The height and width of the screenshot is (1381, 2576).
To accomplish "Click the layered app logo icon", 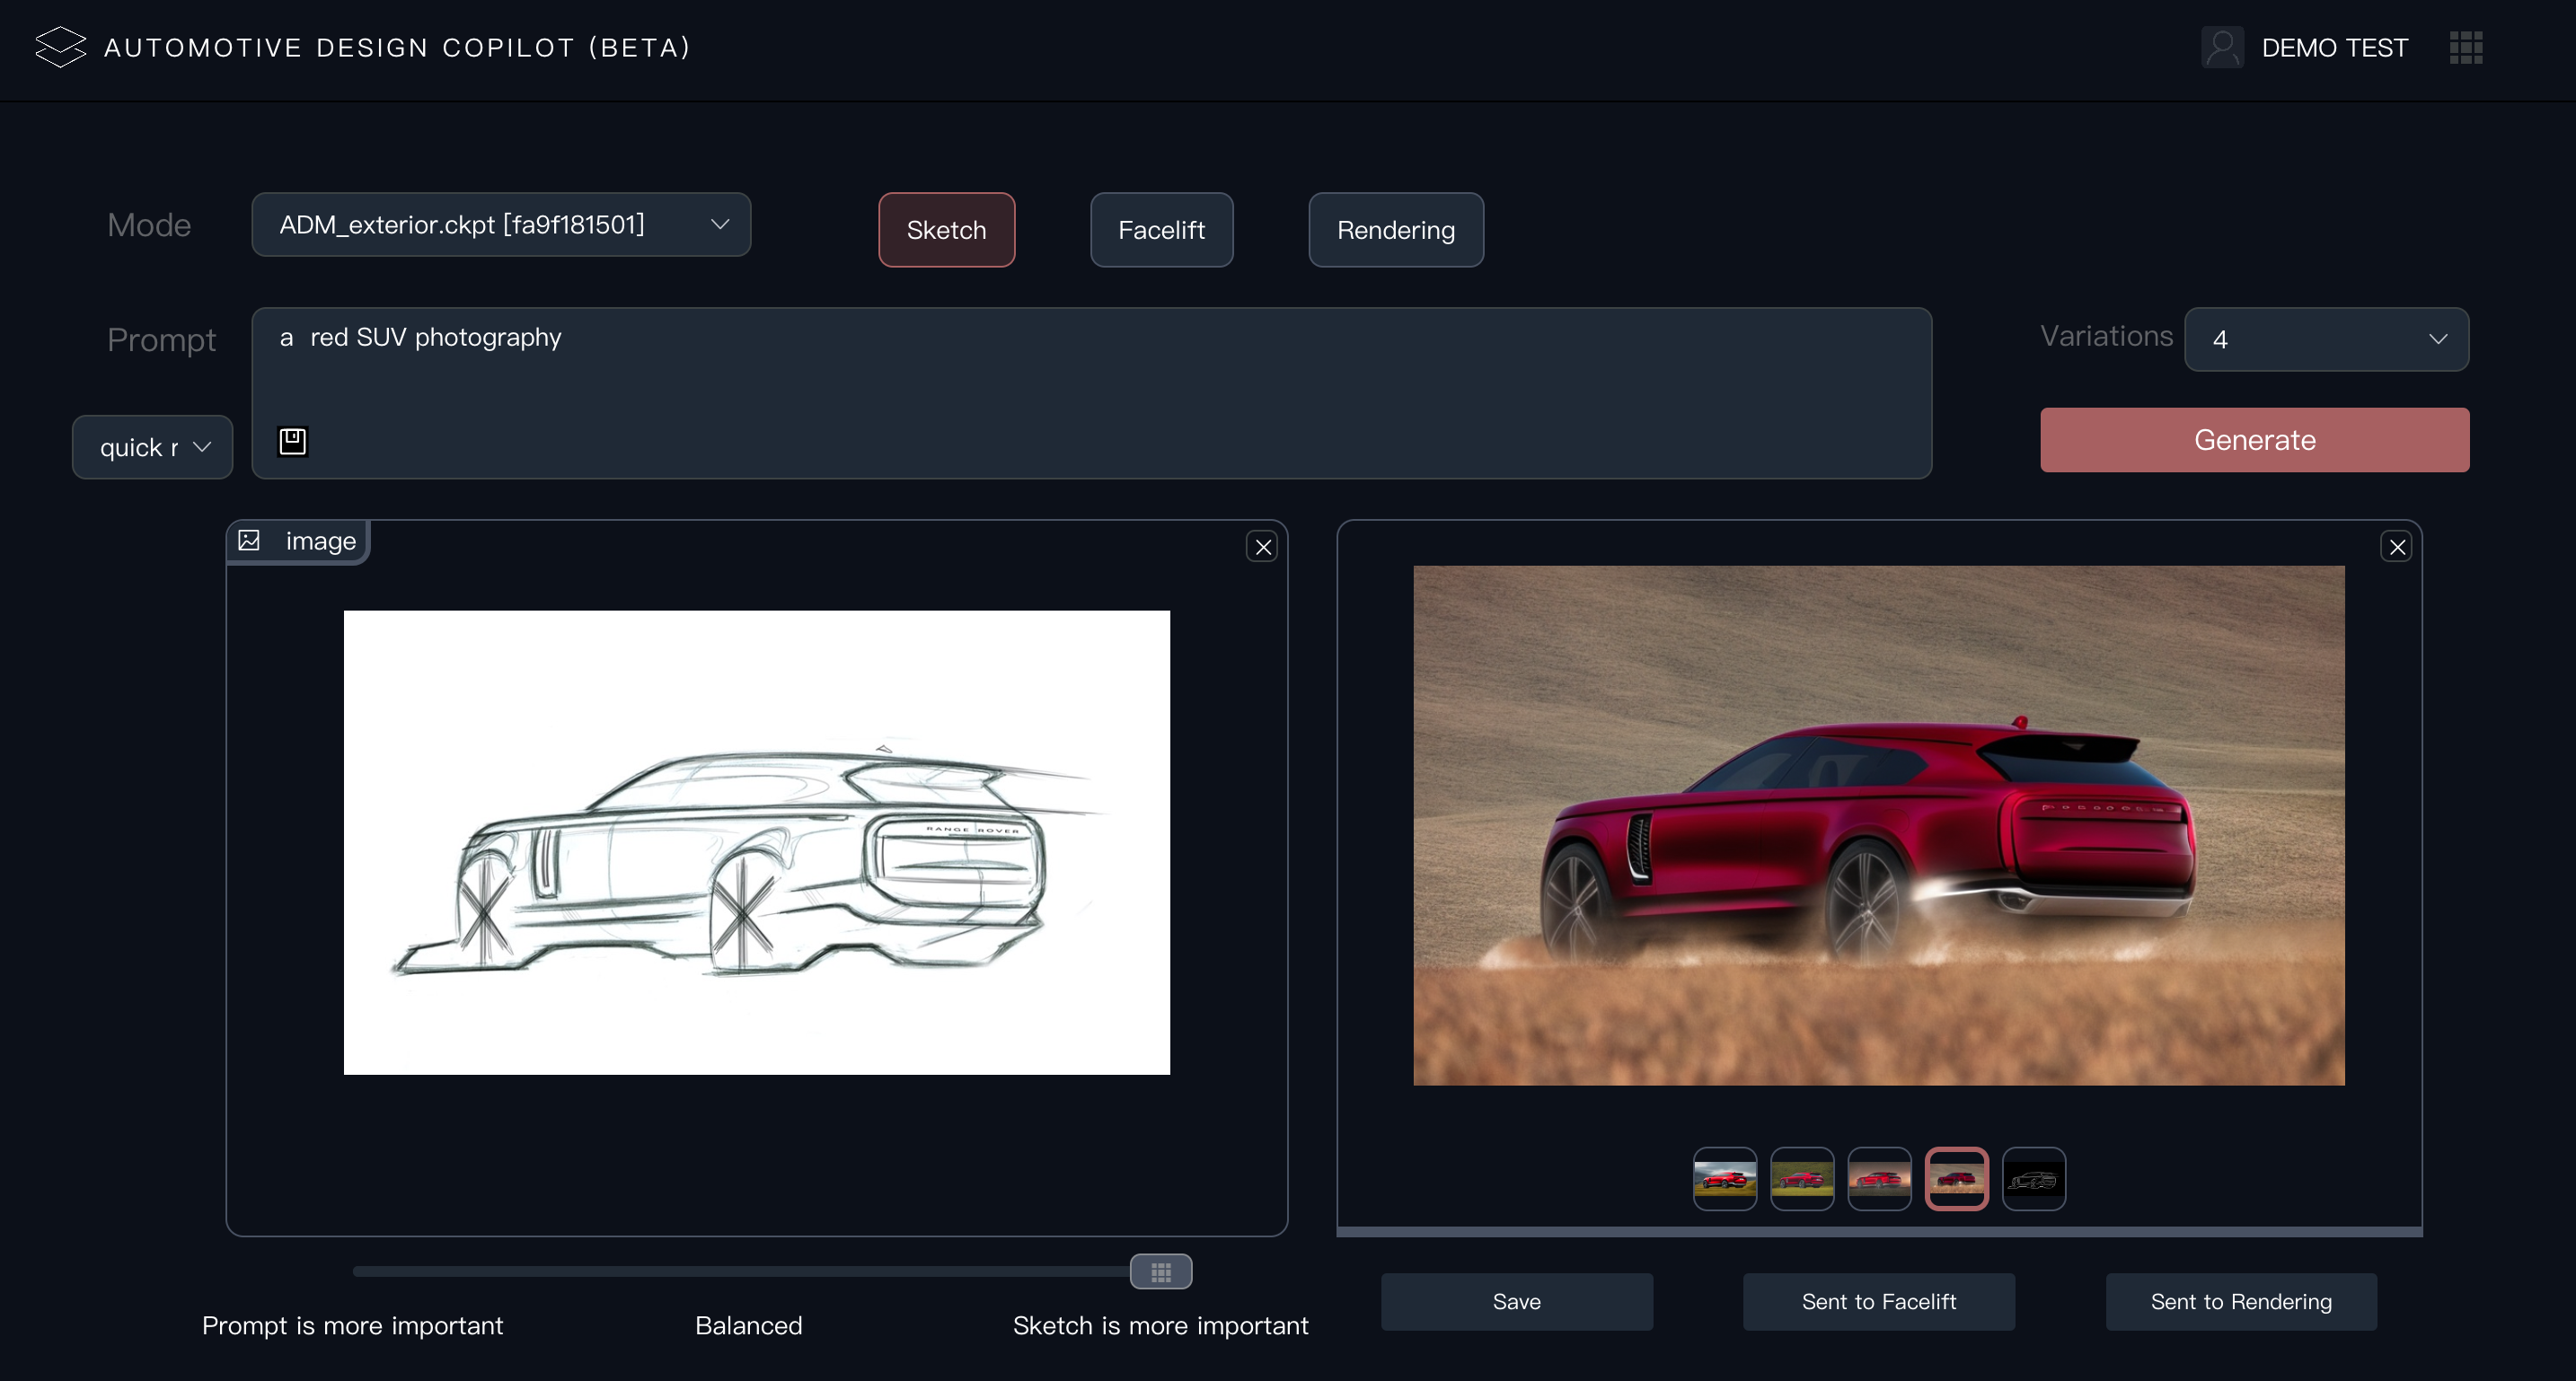I will coord(60,47).
